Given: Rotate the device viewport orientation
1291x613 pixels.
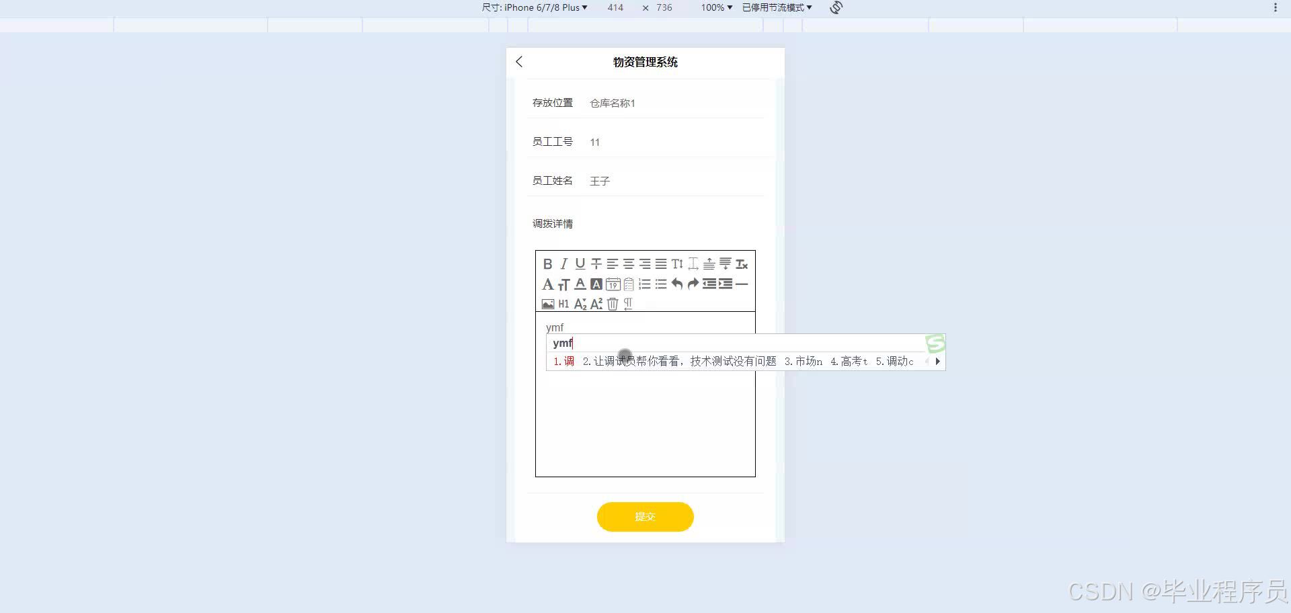Looking at the screenshot, I should (x=836, y=7).
